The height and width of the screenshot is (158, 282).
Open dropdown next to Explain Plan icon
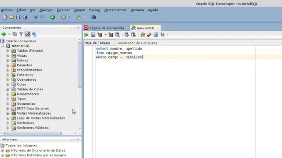point(105,35)
